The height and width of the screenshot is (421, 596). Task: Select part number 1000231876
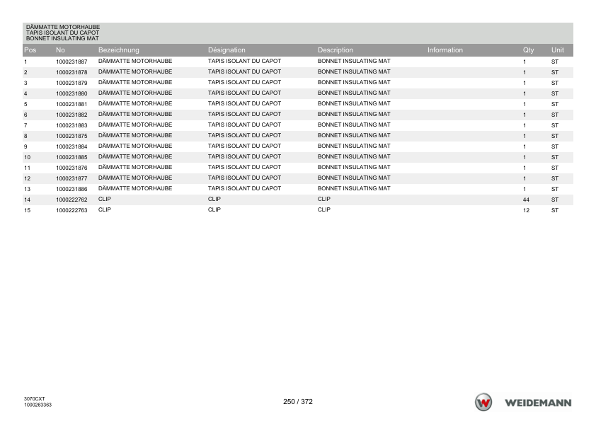coord(71,168)
